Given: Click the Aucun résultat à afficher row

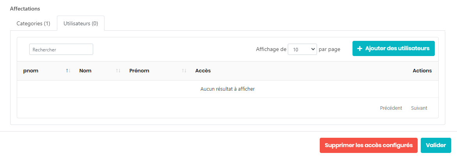Looking at the screenshot, I should [x=227, y=89].
